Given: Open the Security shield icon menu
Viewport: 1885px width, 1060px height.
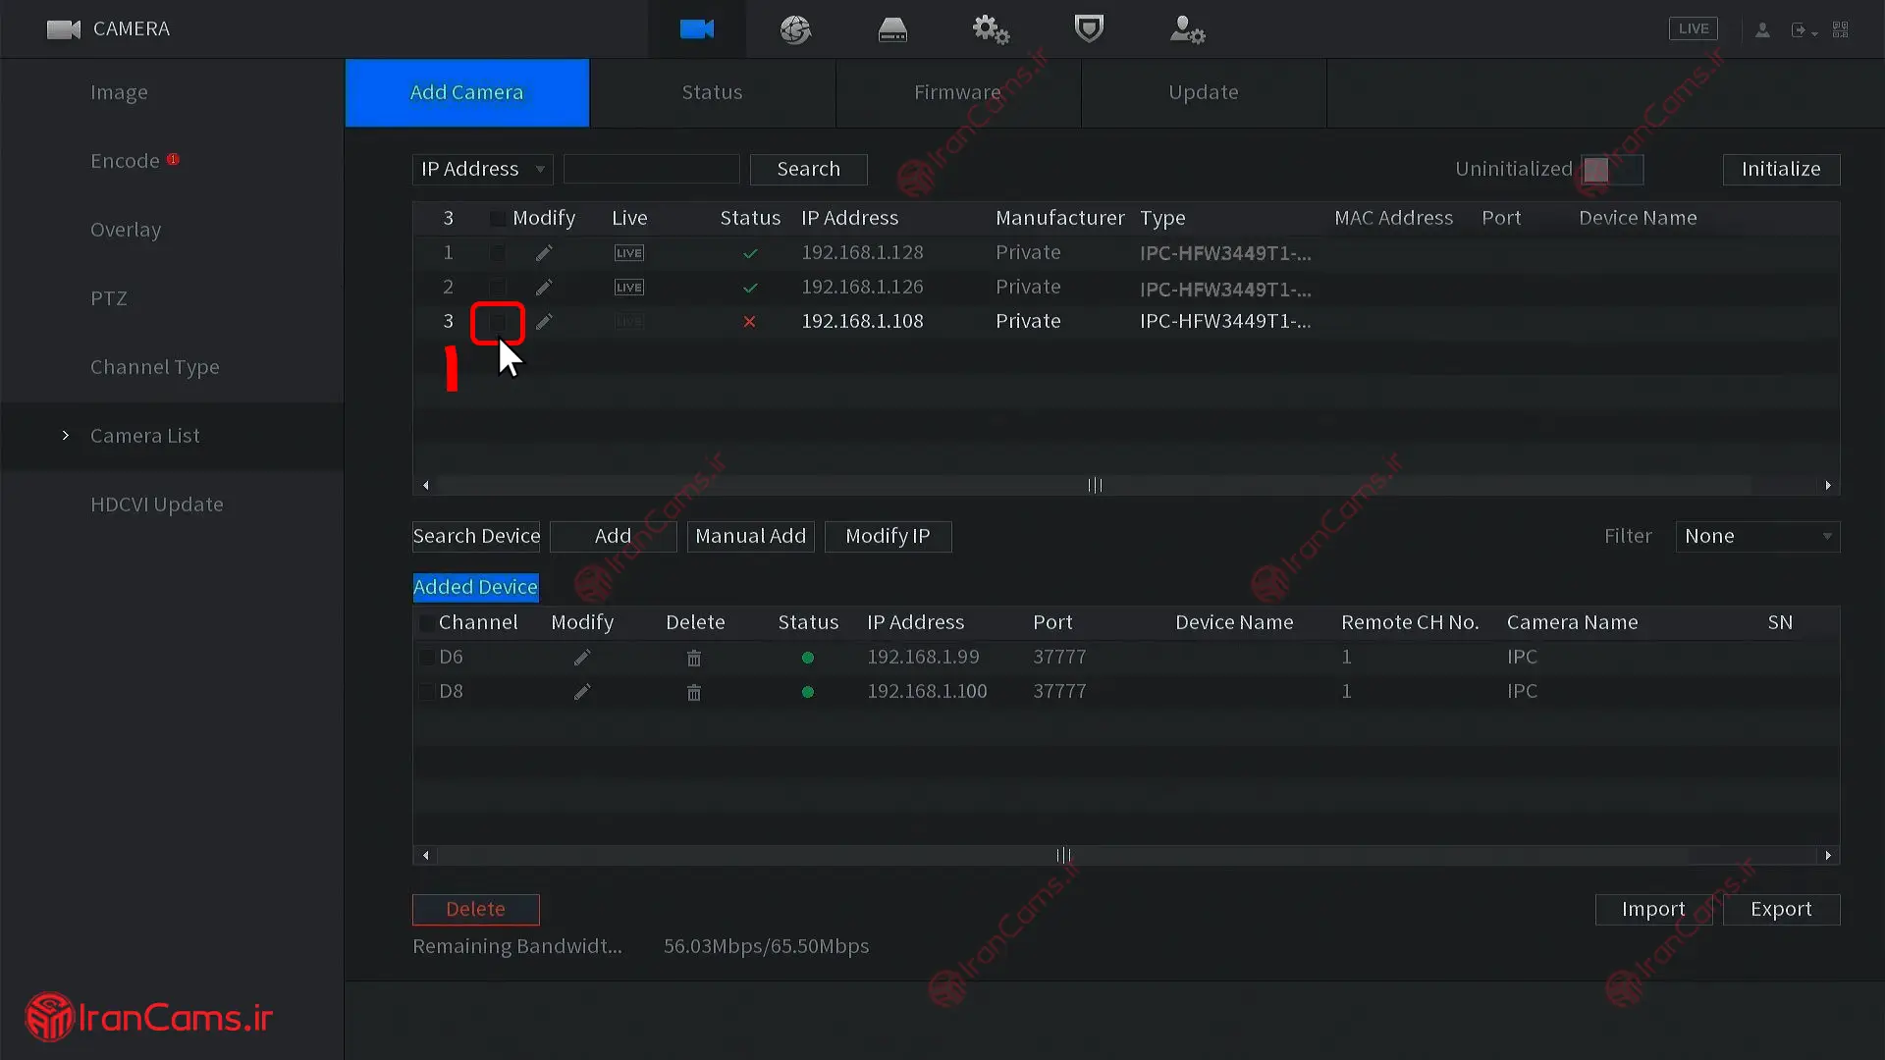Looking at the screenshot, I should (1089, 28).
